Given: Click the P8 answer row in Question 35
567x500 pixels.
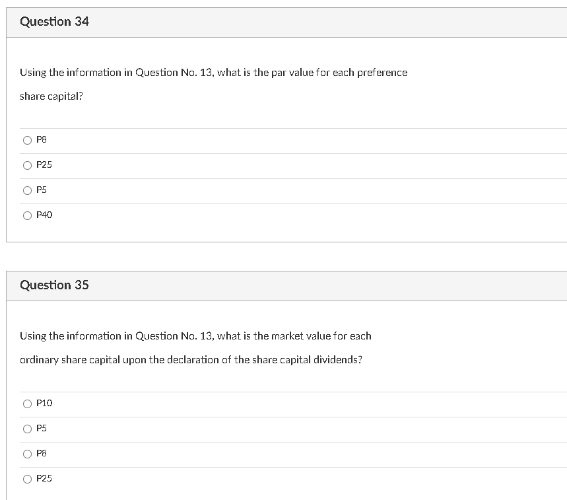Looking at the screenshot, I should tap(198, 454).
